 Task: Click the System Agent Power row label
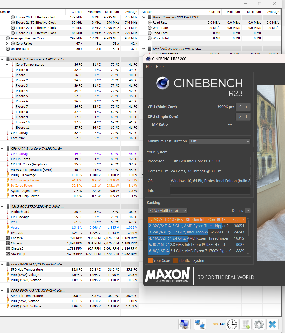pos(26,191)
